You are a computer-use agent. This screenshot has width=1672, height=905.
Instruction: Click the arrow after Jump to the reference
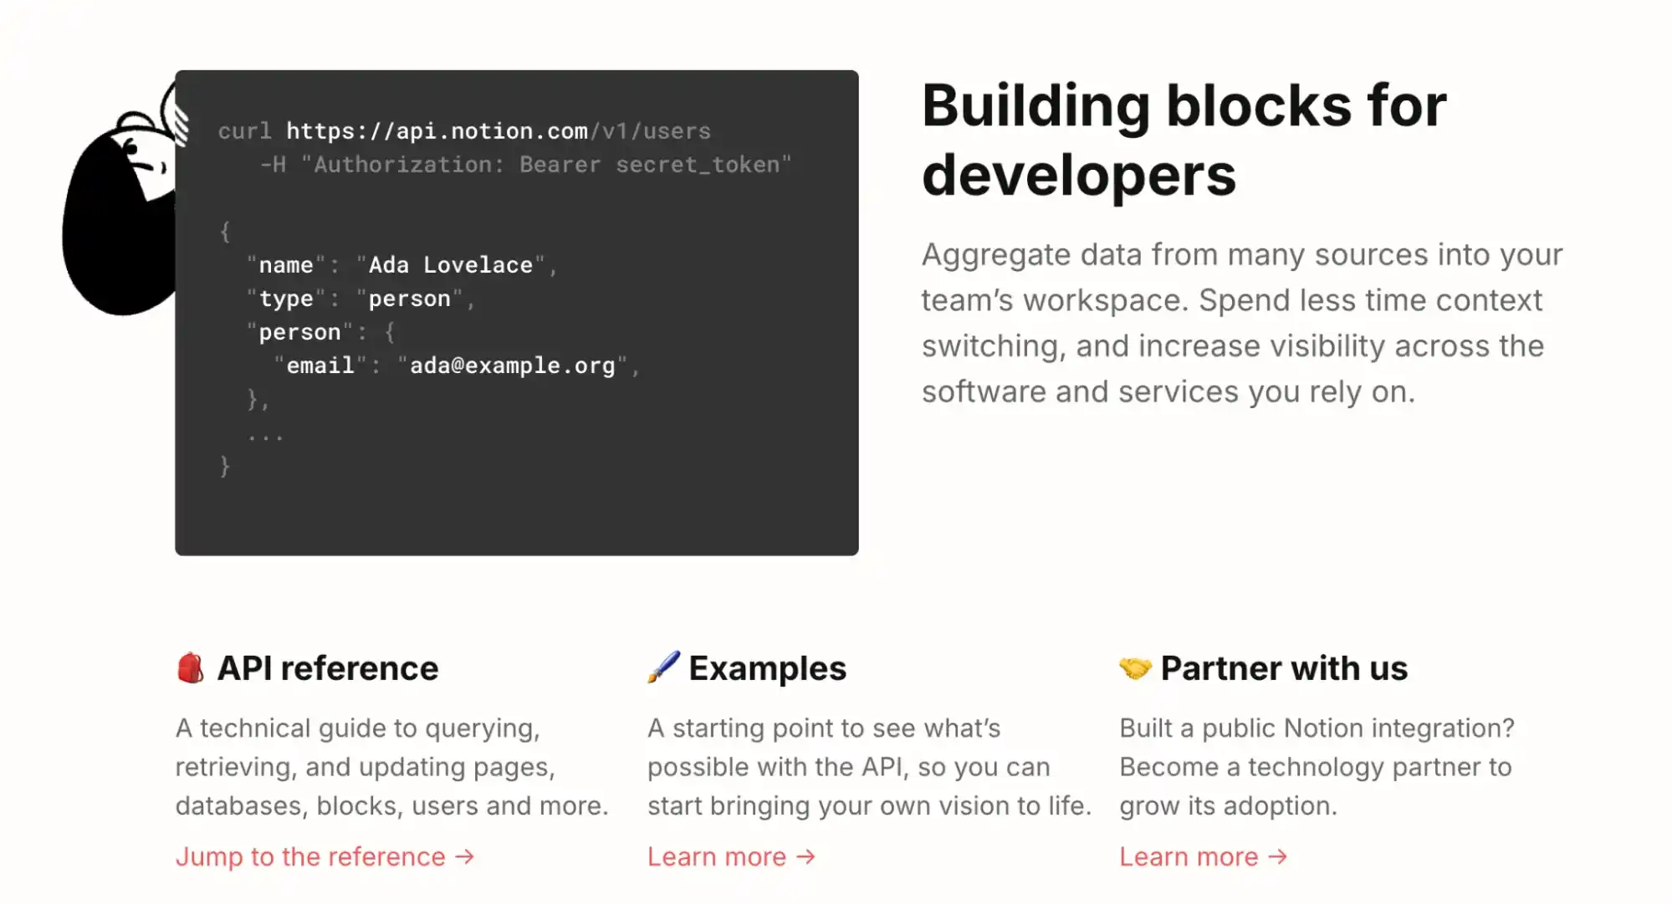click(465, 856)
